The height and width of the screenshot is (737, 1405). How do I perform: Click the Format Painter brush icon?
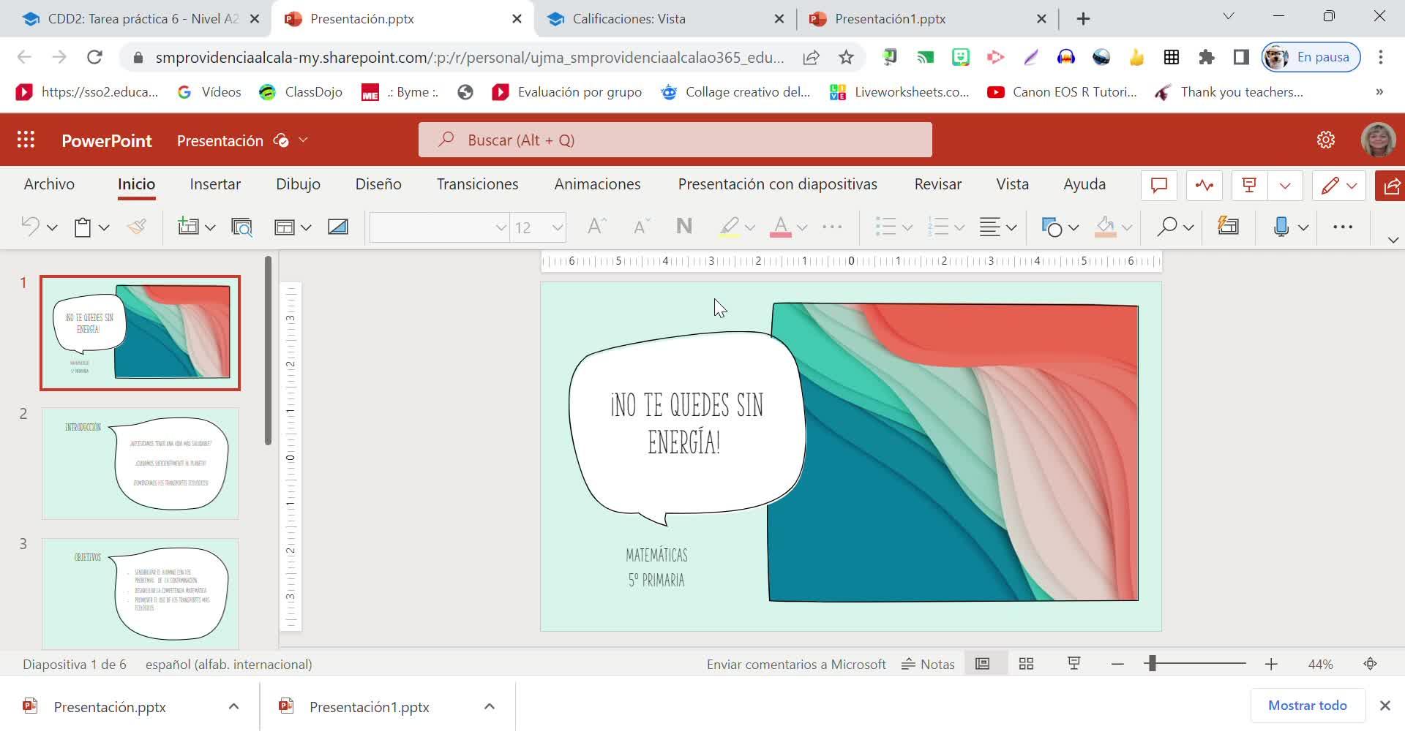click(x=137, y=227)
